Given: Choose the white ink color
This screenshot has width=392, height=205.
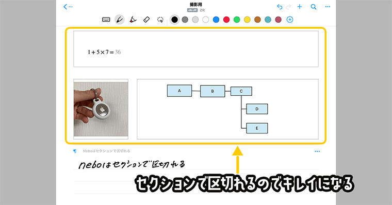Looking at the screenshot, I should pyautogui.click(x=206, y=20).
